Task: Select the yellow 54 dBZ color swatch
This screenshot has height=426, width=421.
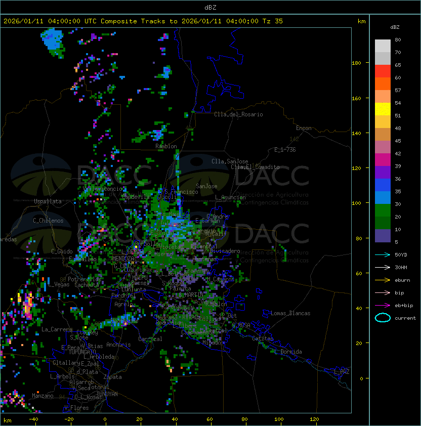Action: [x=383, y=109]
